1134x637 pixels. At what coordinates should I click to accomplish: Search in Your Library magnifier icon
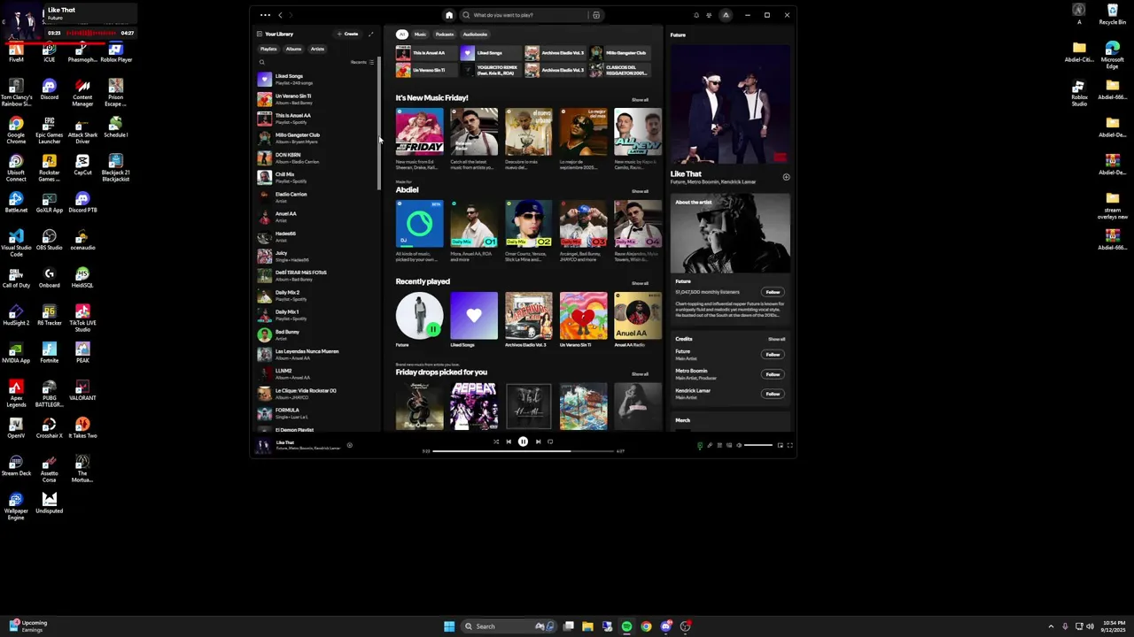coord(262,62)
